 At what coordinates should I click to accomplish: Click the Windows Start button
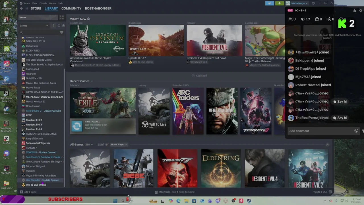115,201
